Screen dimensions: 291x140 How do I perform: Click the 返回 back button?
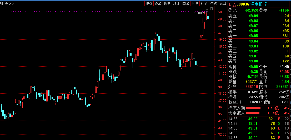point(223,3)
